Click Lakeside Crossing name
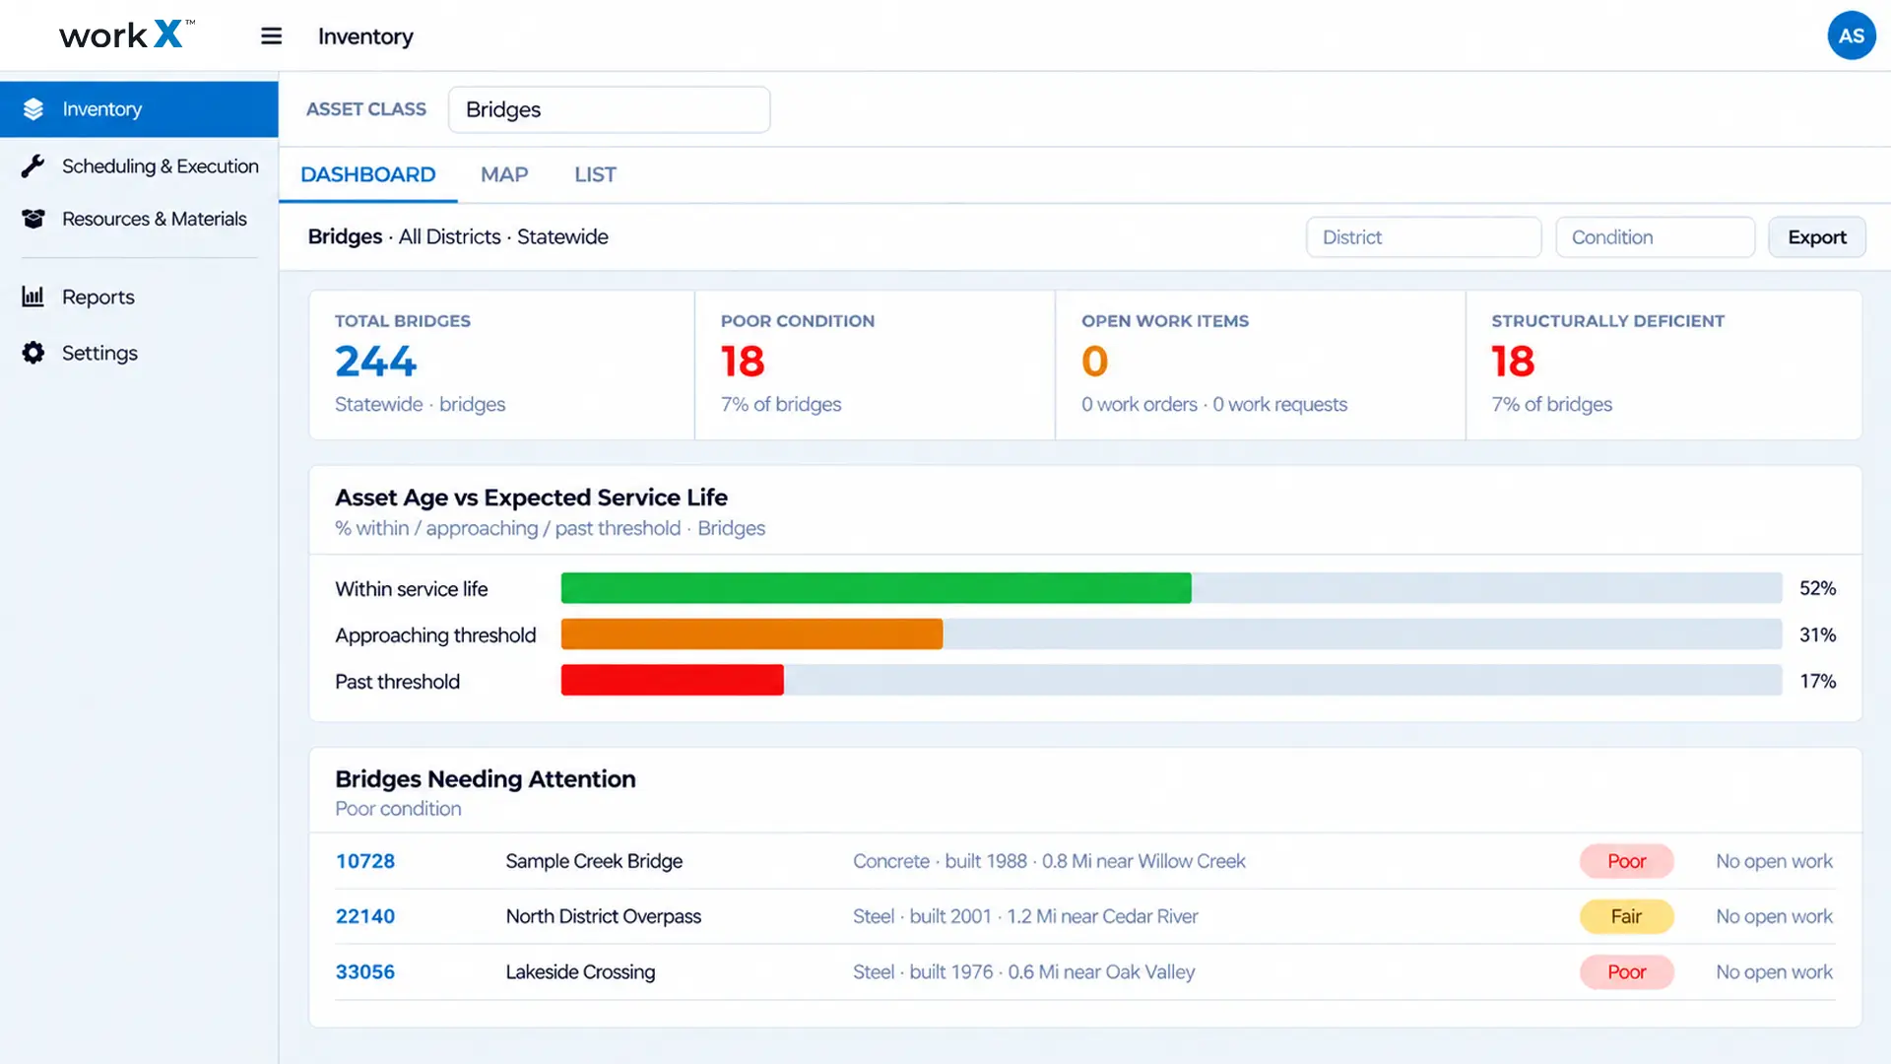 point(580,971)
